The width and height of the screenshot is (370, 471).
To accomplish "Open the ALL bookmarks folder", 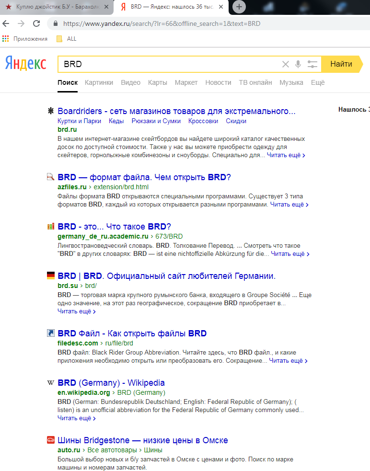I will coord(67,39).
